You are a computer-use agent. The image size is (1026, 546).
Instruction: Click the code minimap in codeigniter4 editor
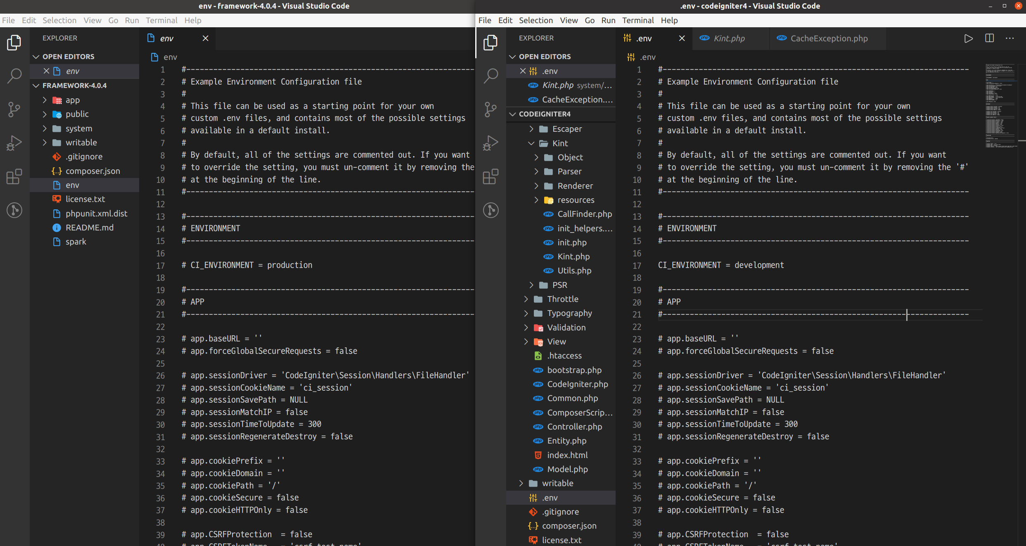click(x=1001, y=105)
